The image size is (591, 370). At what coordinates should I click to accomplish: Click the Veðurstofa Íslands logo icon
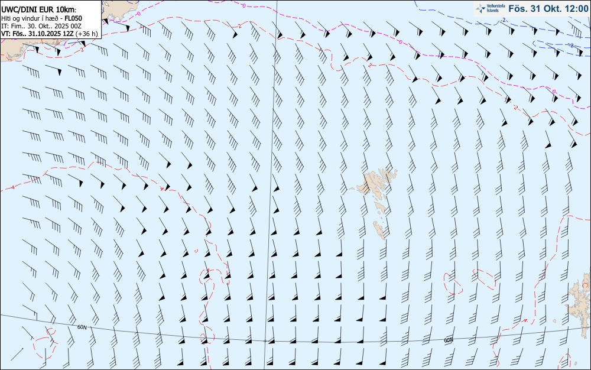click(480, 8)
